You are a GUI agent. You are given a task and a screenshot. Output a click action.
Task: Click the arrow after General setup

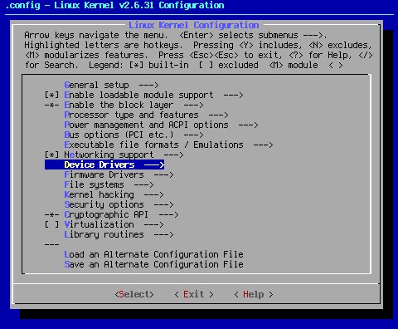pyautogui.click(x=148, y=85)
